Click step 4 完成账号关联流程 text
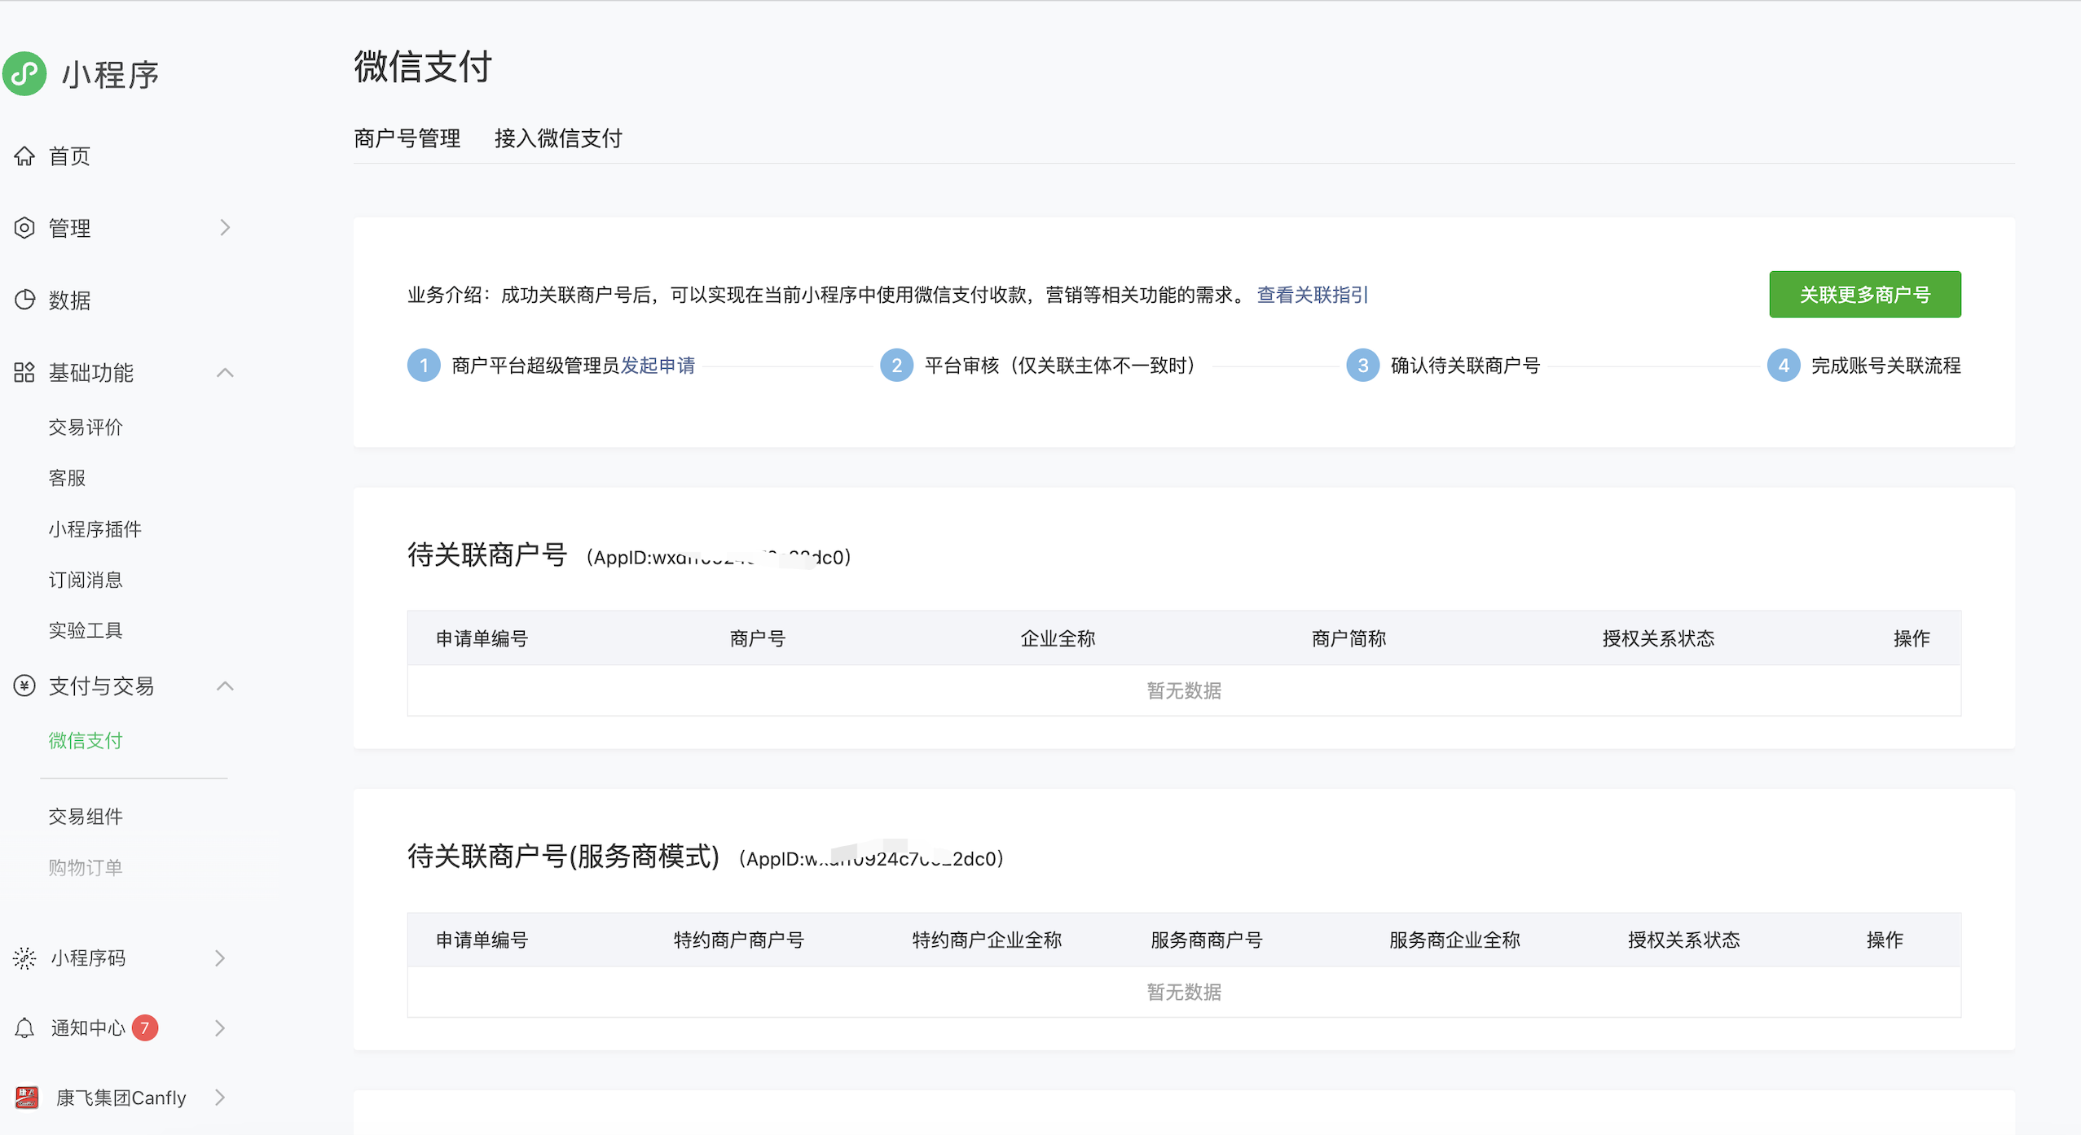The height and width of the screenshot is (1135, 2081). pyautogui.click(x=1885, y=365)
